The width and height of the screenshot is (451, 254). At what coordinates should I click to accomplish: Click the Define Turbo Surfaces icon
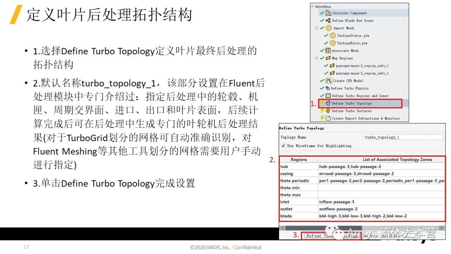(328, 111)
